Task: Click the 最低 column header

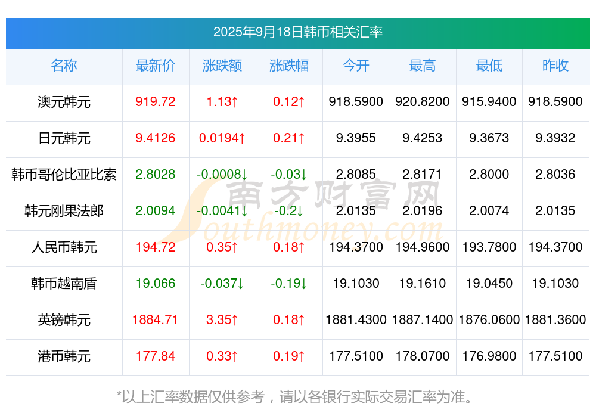Action: point(489,66)
